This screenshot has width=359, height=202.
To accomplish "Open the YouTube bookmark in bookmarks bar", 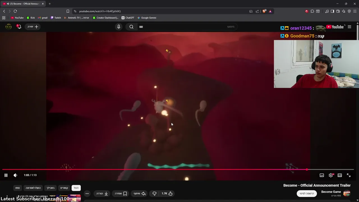I will pos(17,18).
